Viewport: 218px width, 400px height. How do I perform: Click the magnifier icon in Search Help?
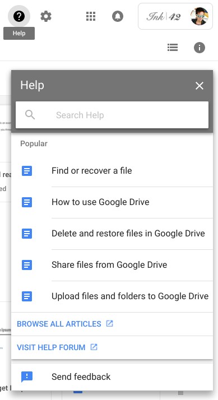click(30, 115)
